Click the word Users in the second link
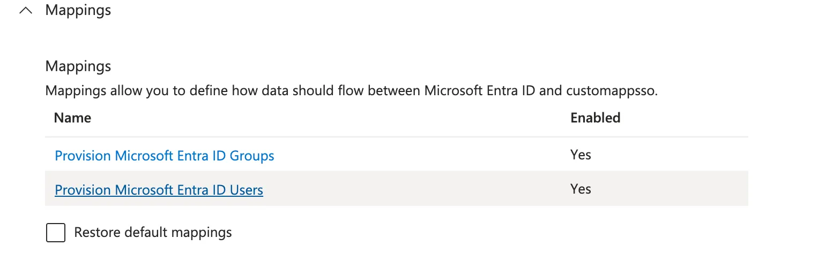This screenshot has height=261, width=818. [x=246, y=190]
